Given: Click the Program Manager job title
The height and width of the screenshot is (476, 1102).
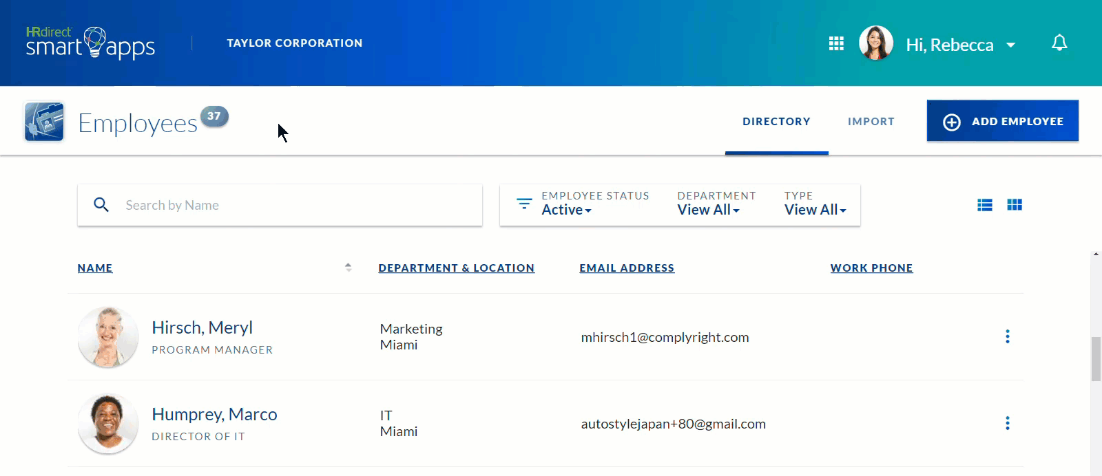Looking at the screenshot, I should point(212,350).
